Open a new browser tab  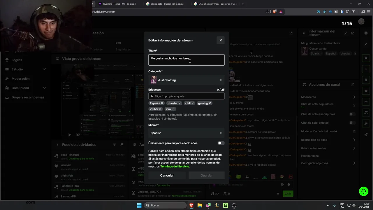[x=243, y=4]
